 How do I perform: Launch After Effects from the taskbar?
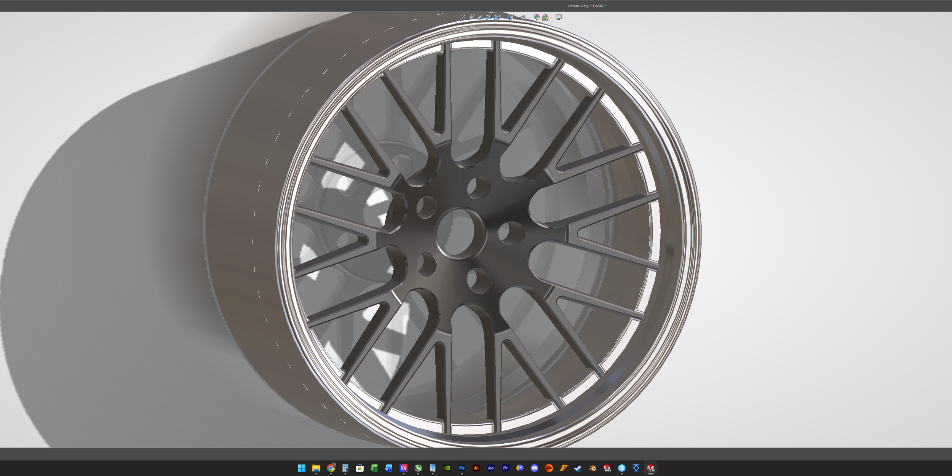[x=491, y=468]
